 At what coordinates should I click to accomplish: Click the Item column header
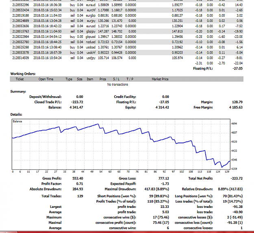[x=90, y=79]
